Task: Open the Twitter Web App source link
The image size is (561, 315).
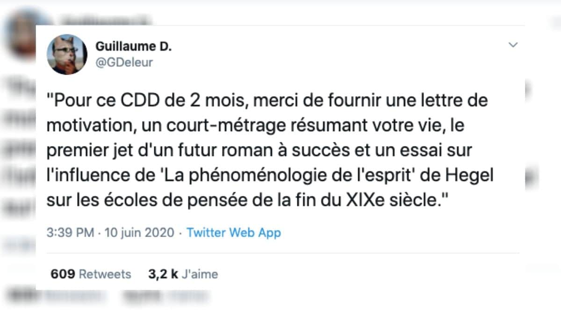Action: click(233, 232)
